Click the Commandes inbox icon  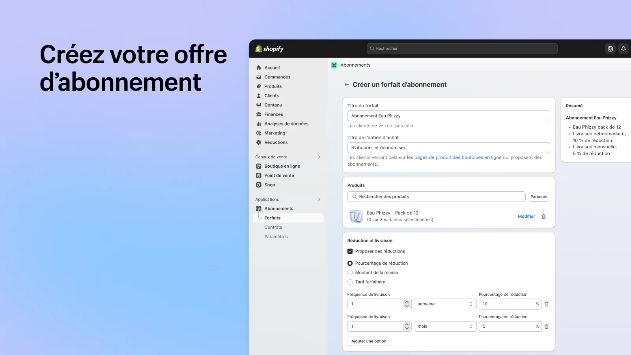[x=259, y=77]
